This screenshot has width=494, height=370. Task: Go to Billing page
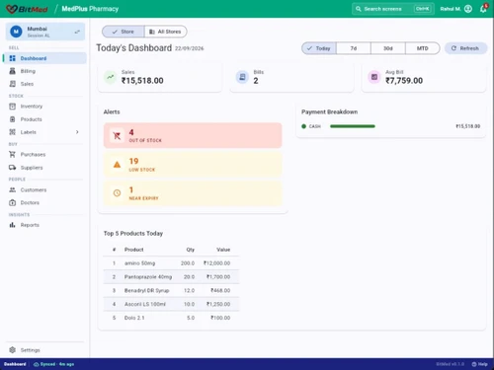click(45, 71)
